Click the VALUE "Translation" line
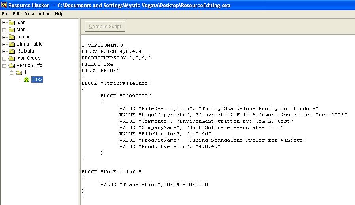This screenshot has height=205, width=355. [154, 184]
